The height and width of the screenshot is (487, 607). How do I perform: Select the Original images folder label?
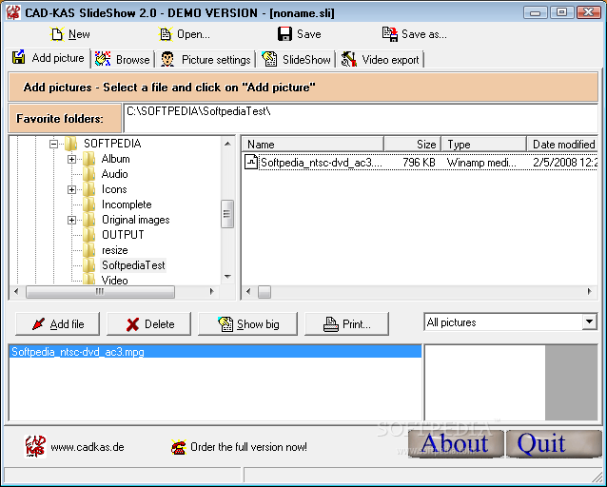tap(135, 220)
